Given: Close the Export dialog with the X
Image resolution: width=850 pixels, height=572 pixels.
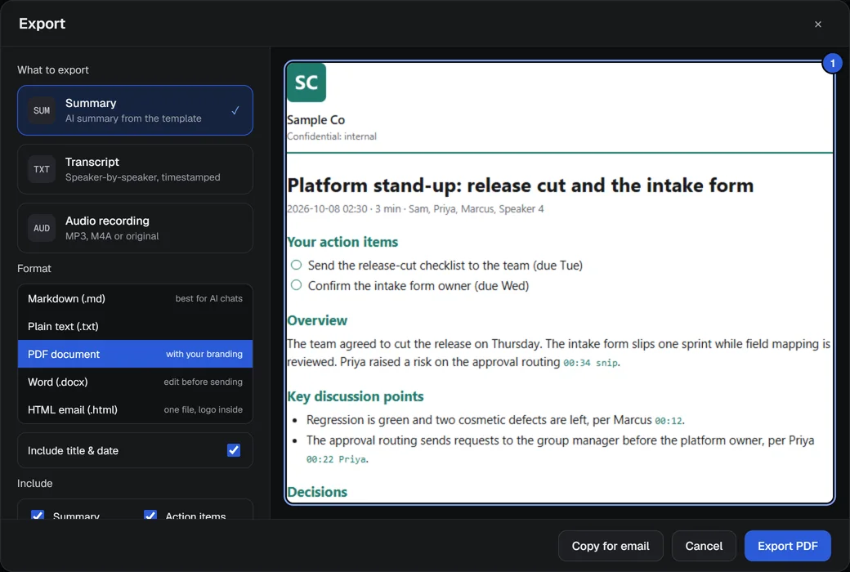Looking at the screenshot, I should 818,24.
